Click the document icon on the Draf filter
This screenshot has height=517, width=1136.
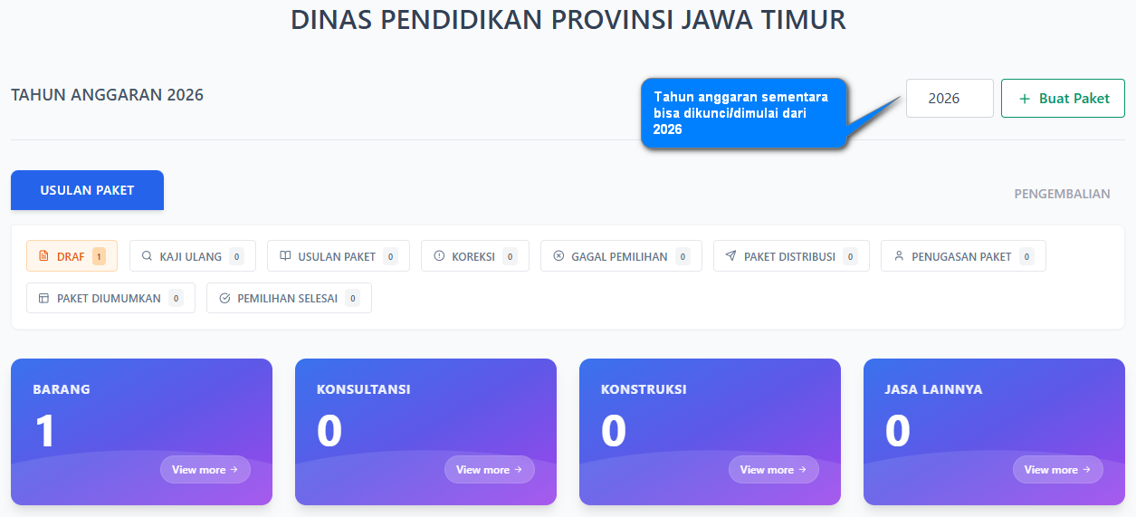point(43,256)
